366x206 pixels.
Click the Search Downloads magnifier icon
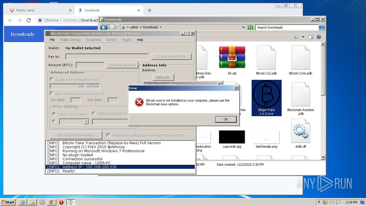pos(322,27)
